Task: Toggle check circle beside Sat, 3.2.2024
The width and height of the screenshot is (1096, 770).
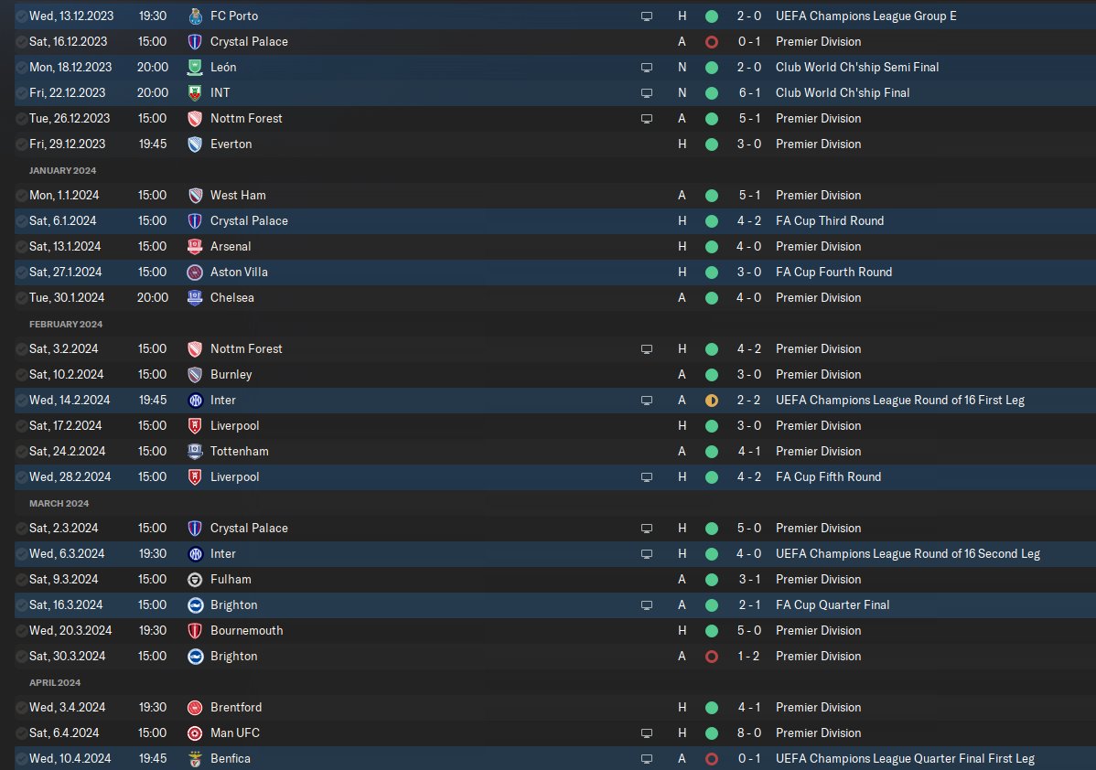Action: (22, 348)
